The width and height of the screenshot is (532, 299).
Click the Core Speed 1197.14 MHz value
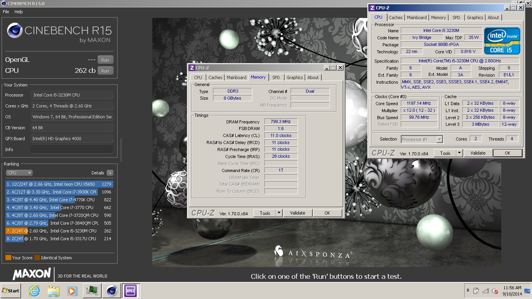419,104
